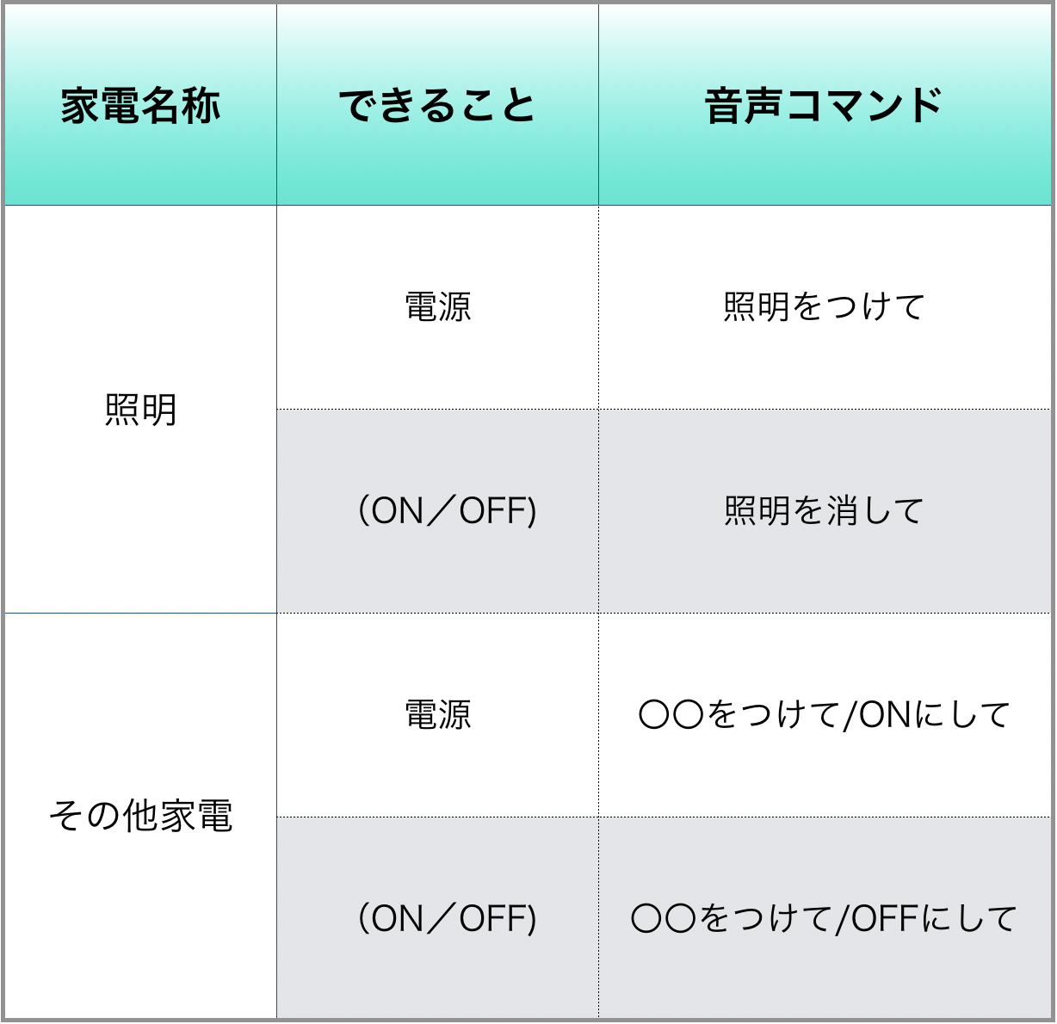Click the OFFにして portion of the command
The height and width of the screenshot is (1024, 1057).
click(935, 918)
